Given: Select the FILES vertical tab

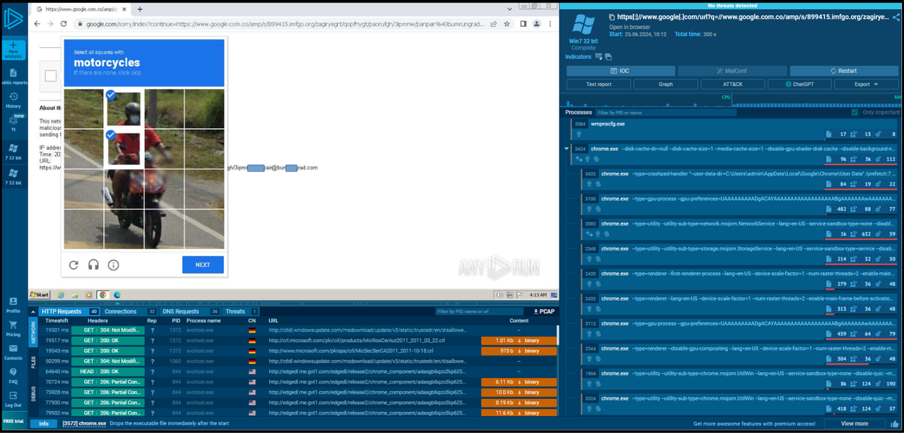Looking at the screenshot, I should pyautogui.click(x=33, y=362).
